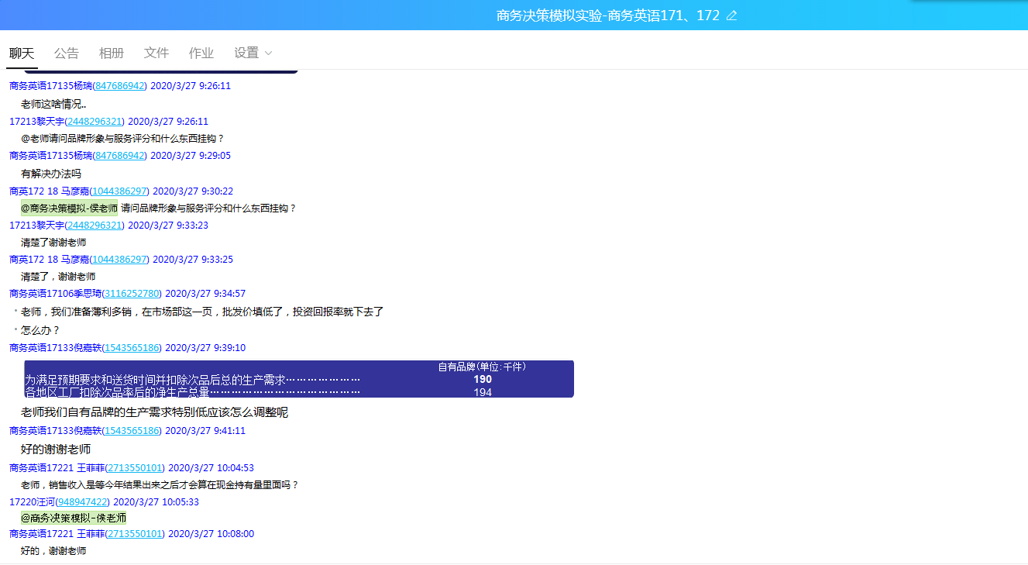Open 杨瑞's QQ number link 847686942
1028x565 pixels.
pyautogui.click(x=119, y=86)
